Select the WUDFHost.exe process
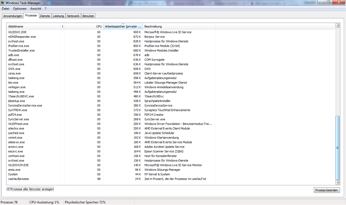346x205 pixels. [18, 124]
